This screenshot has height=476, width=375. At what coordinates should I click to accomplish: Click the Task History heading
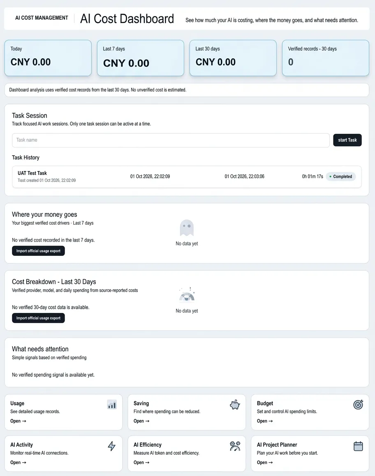coord(25,158)
